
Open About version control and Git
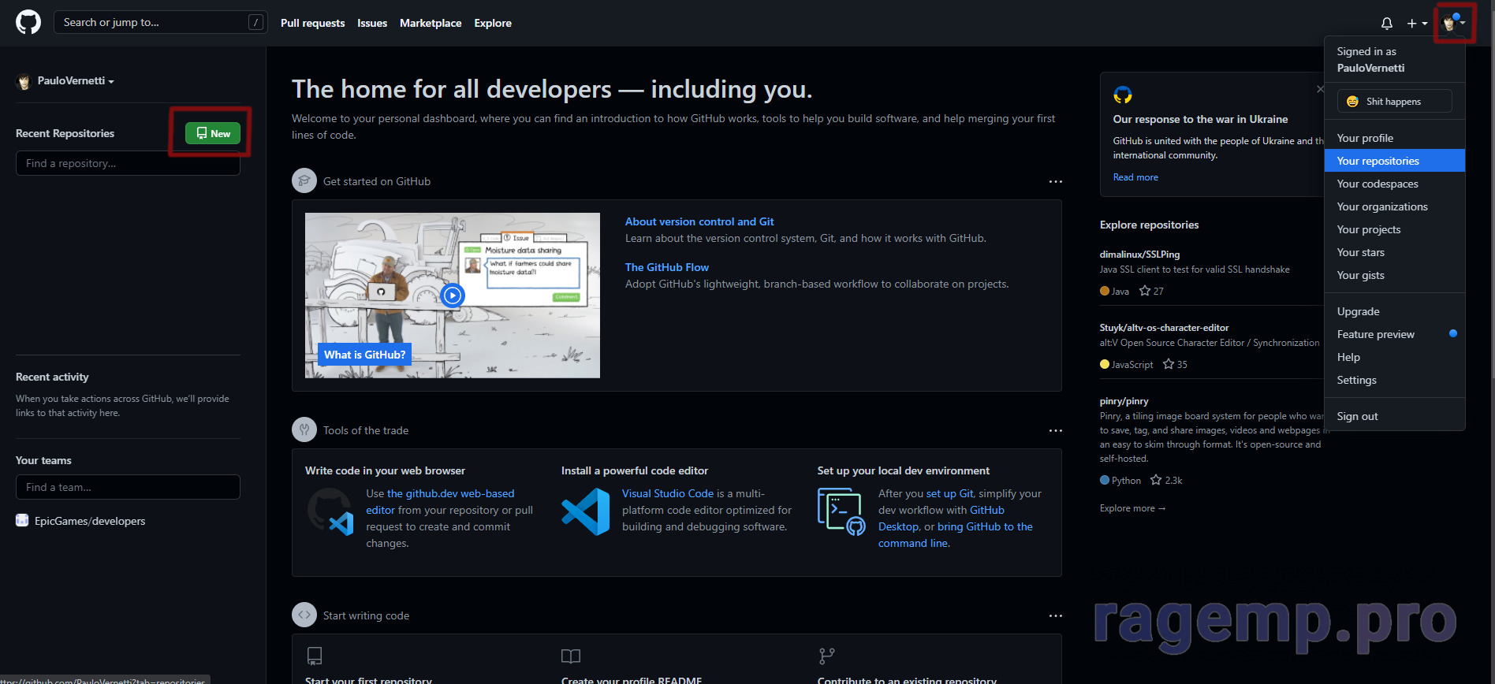point(699,221)
